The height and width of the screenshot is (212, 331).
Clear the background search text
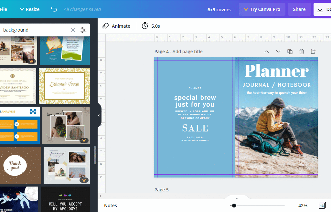[73, 30]
